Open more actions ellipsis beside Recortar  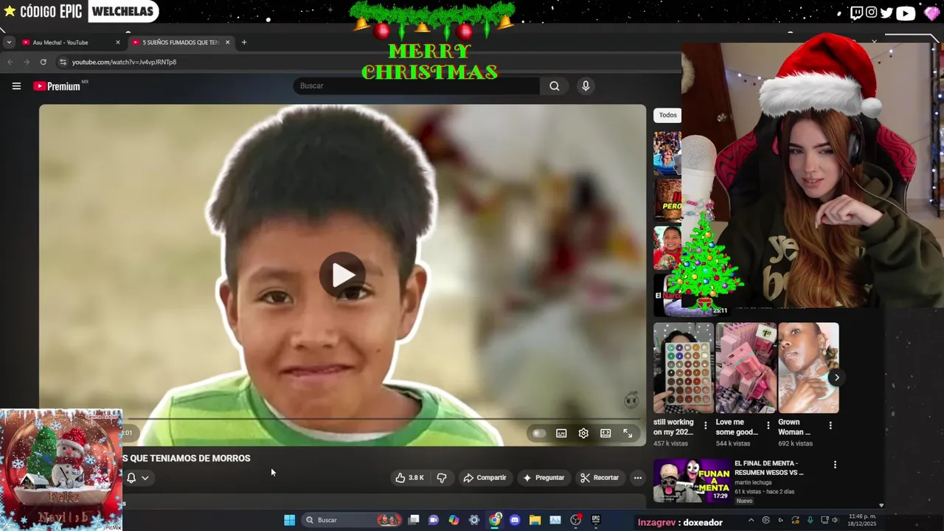(x=638, y=478)
